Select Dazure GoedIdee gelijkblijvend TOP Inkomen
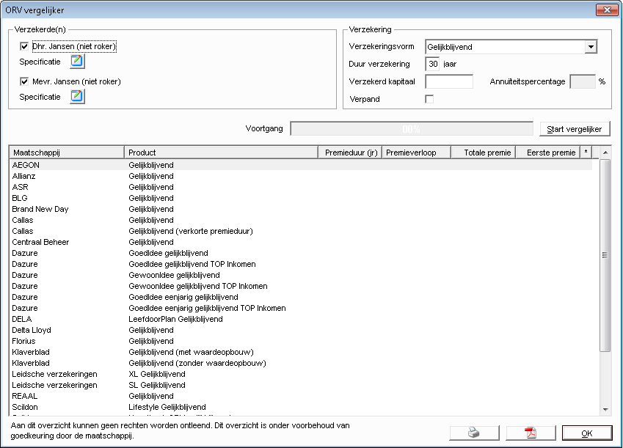The height and width of the screenshot is (448, 623). pyautogui.click(x=301, y=264)
